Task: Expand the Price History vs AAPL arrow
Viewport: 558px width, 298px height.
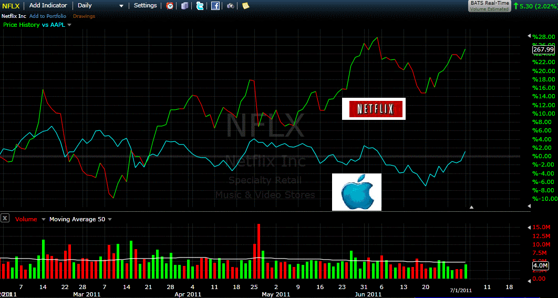Action: click(69, 25)
